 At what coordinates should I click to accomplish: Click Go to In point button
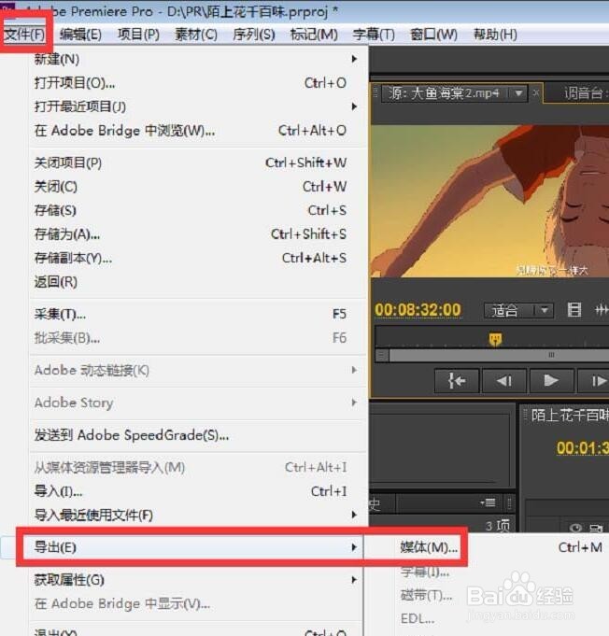click(x=457, y=381)
